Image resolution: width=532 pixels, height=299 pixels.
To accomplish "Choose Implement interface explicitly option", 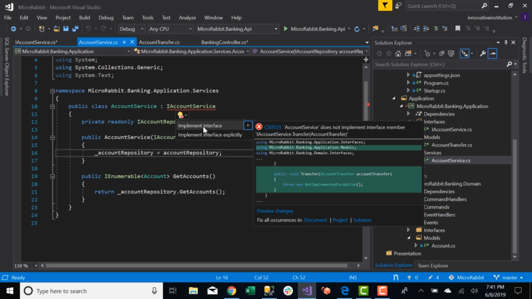I will [210, 135].
